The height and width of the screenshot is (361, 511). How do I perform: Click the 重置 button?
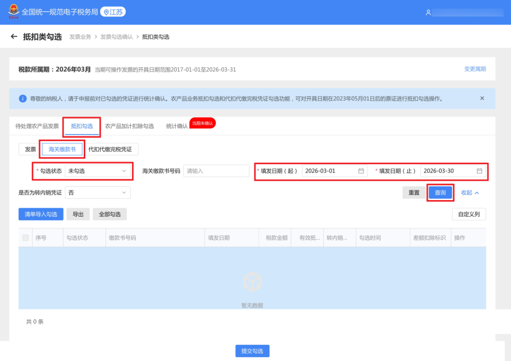click(x=414, y=193)
